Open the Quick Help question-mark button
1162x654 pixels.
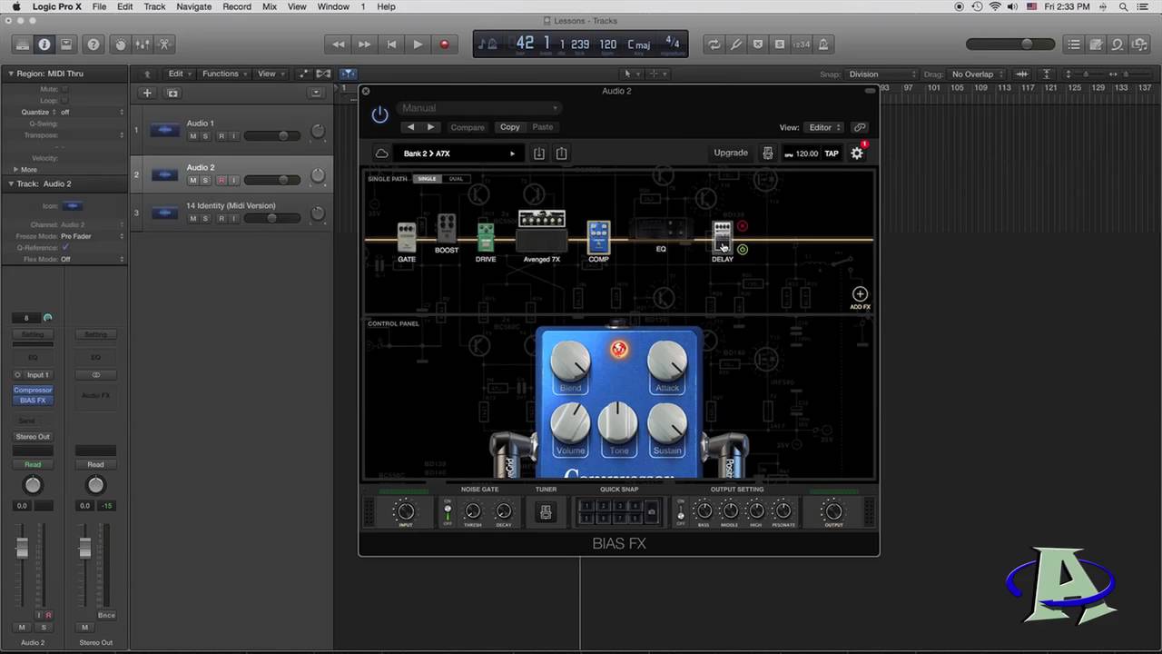pos(93,44)
